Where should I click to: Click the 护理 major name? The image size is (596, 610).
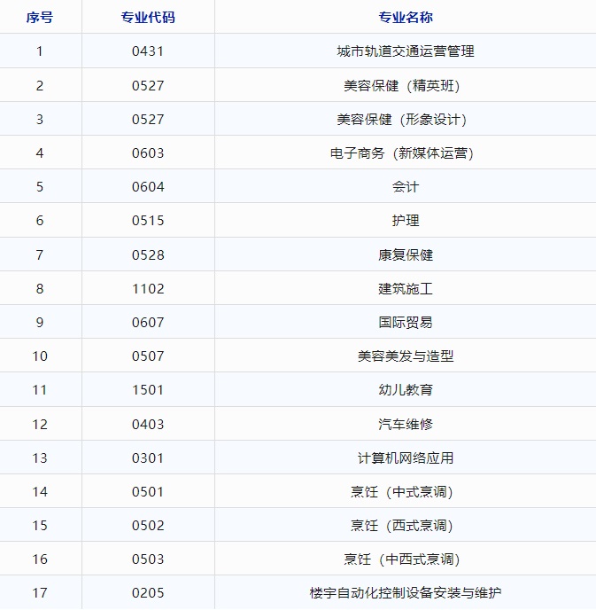[x=405, y=221]
